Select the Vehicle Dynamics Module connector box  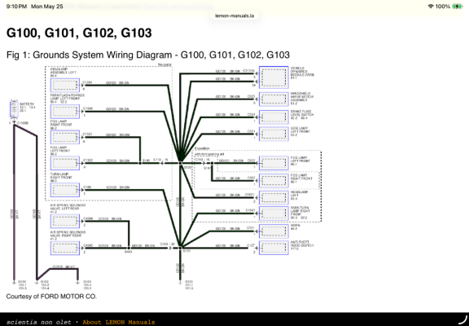click(274, 77)
